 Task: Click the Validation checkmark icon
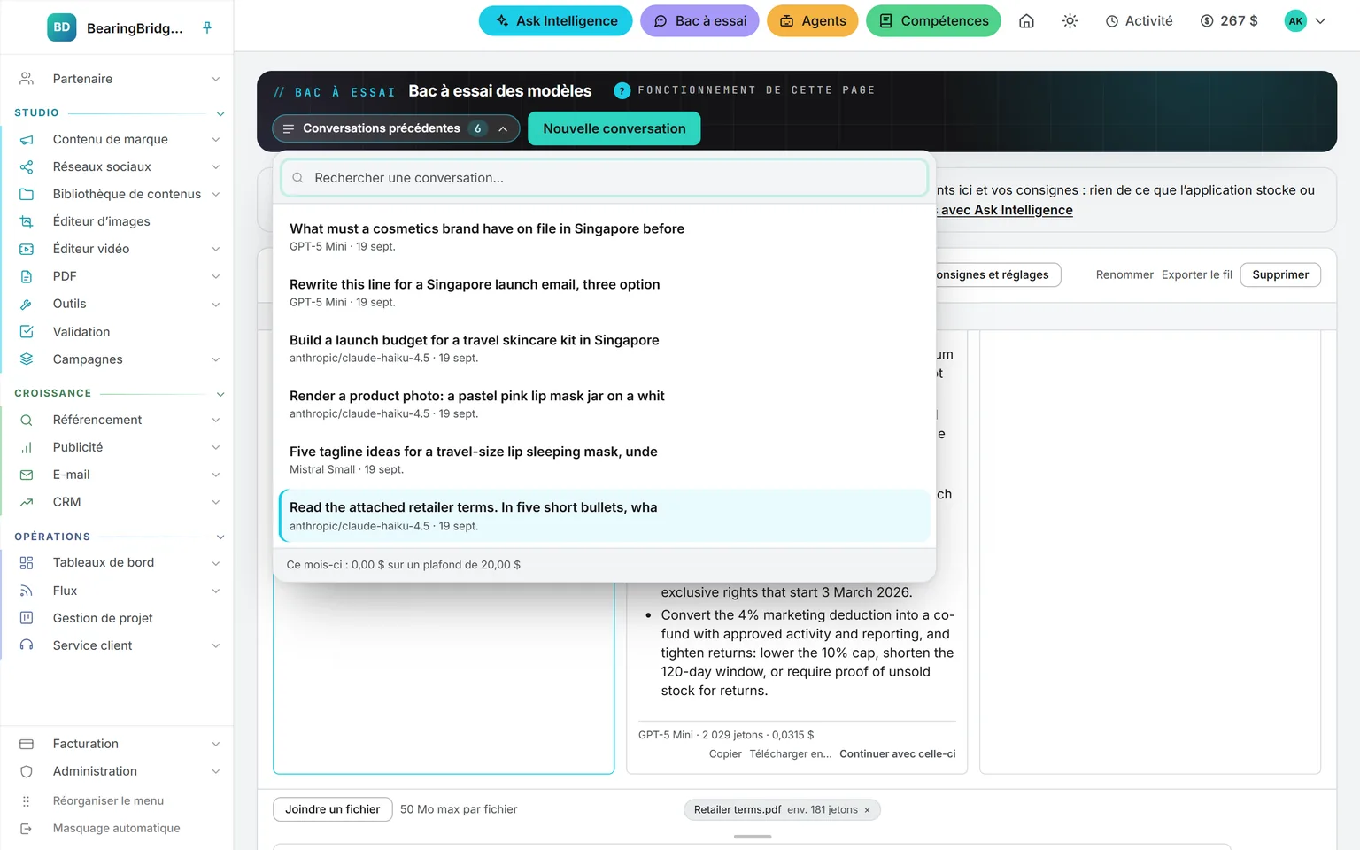(x=27, y=332)
